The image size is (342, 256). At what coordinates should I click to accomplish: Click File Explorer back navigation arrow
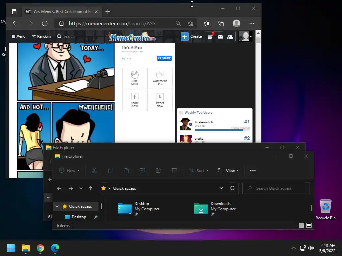coord(59,188)
